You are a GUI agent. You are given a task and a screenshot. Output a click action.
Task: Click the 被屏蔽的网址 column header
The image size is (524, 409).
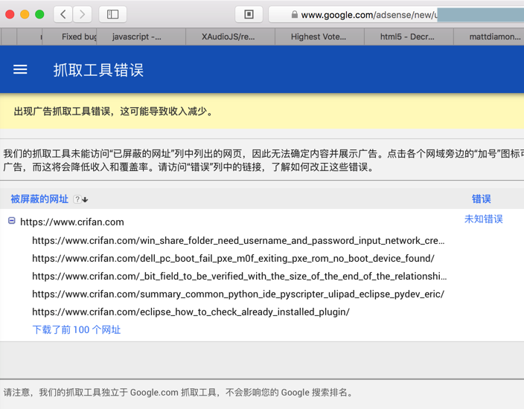tap(39, 199)
